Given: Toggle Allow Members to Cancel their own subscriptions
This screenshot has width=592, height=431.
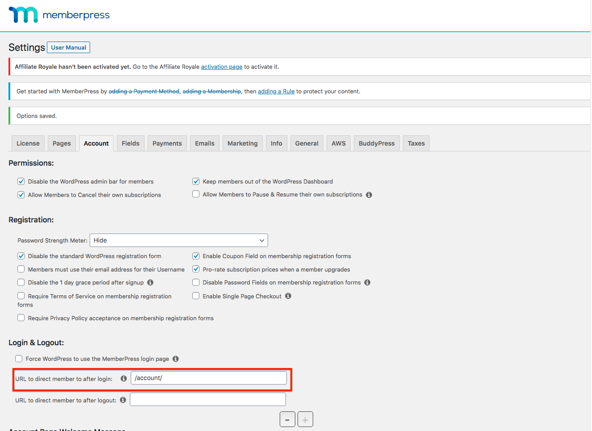Looking at the screenshot, I should coord(21,195).
